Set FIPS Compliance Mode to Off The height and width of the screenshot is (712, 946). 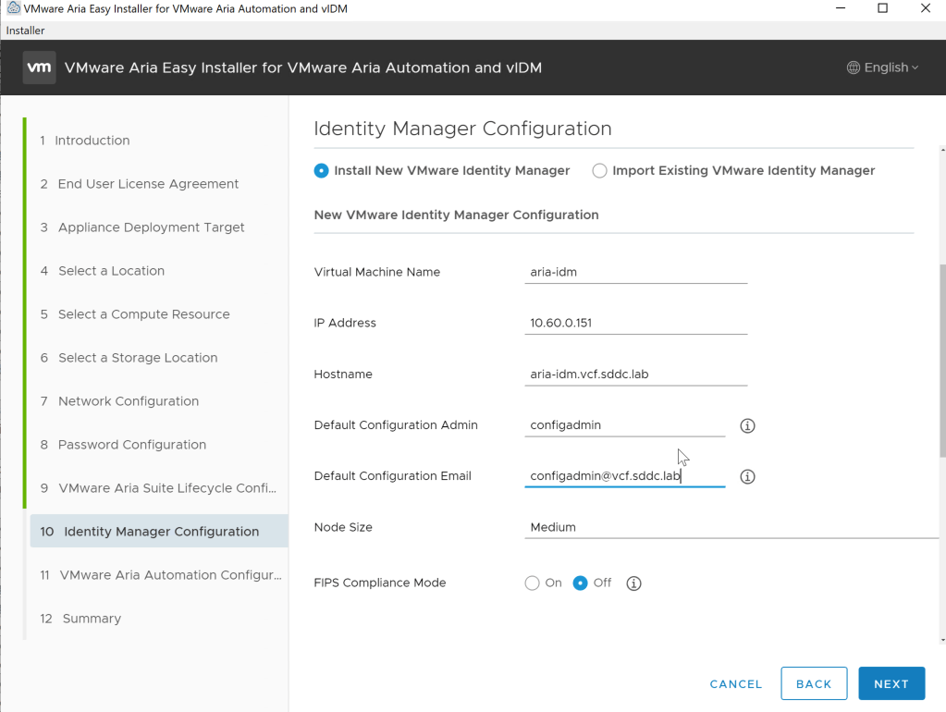(581, 583)
